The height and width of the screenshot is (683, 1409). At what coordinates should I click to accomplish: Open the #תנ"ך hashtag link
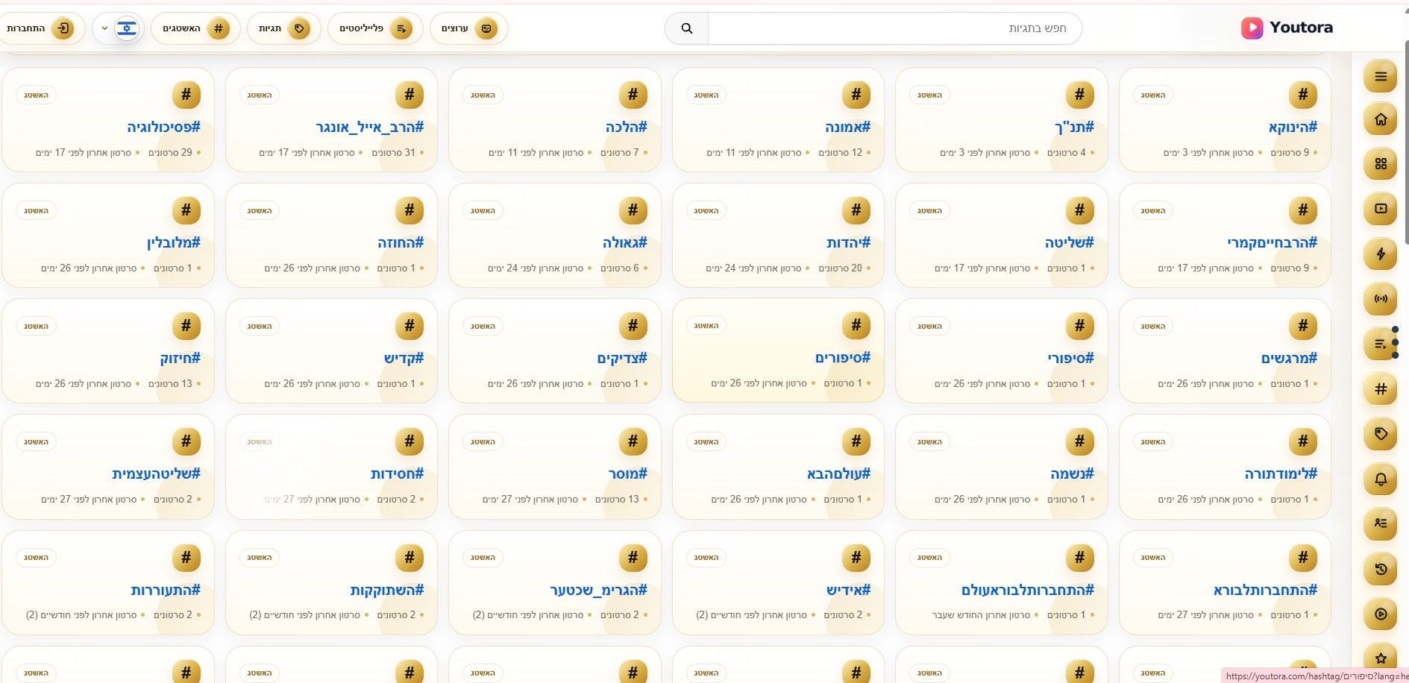[1074, 128]
